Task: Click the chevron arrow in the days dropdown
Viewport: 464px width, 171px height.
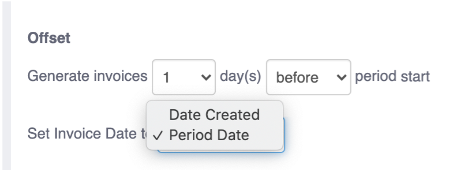Action: coord(206,78)
